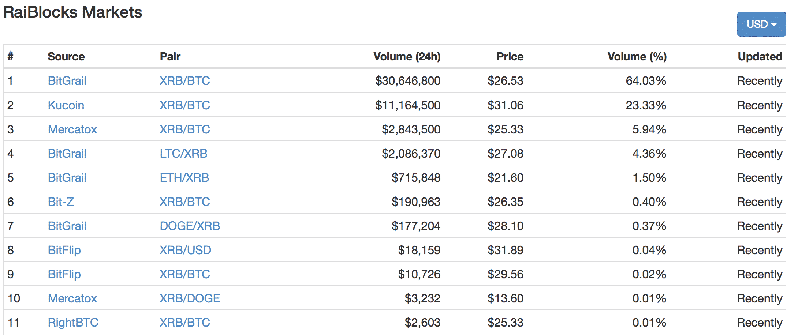Open BitFlip link in row 9
787x335 pixels.
64,274
